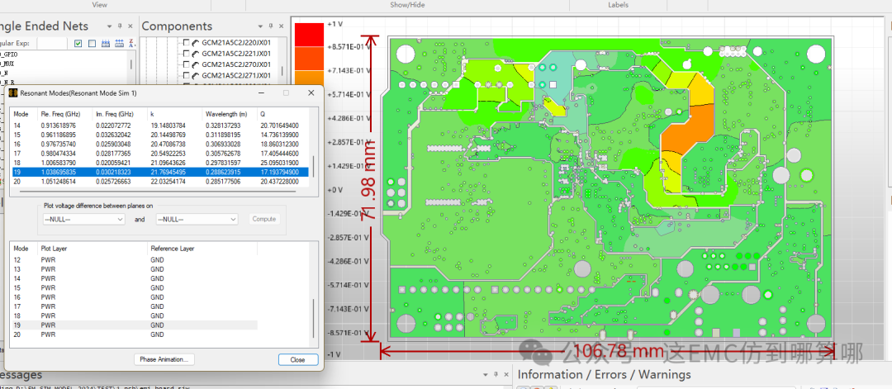
Task: Select mode 12 PWR GND row in layer list
Action: click(x=135, y=259)
